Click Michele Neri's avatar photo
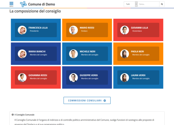 point(73,54)
